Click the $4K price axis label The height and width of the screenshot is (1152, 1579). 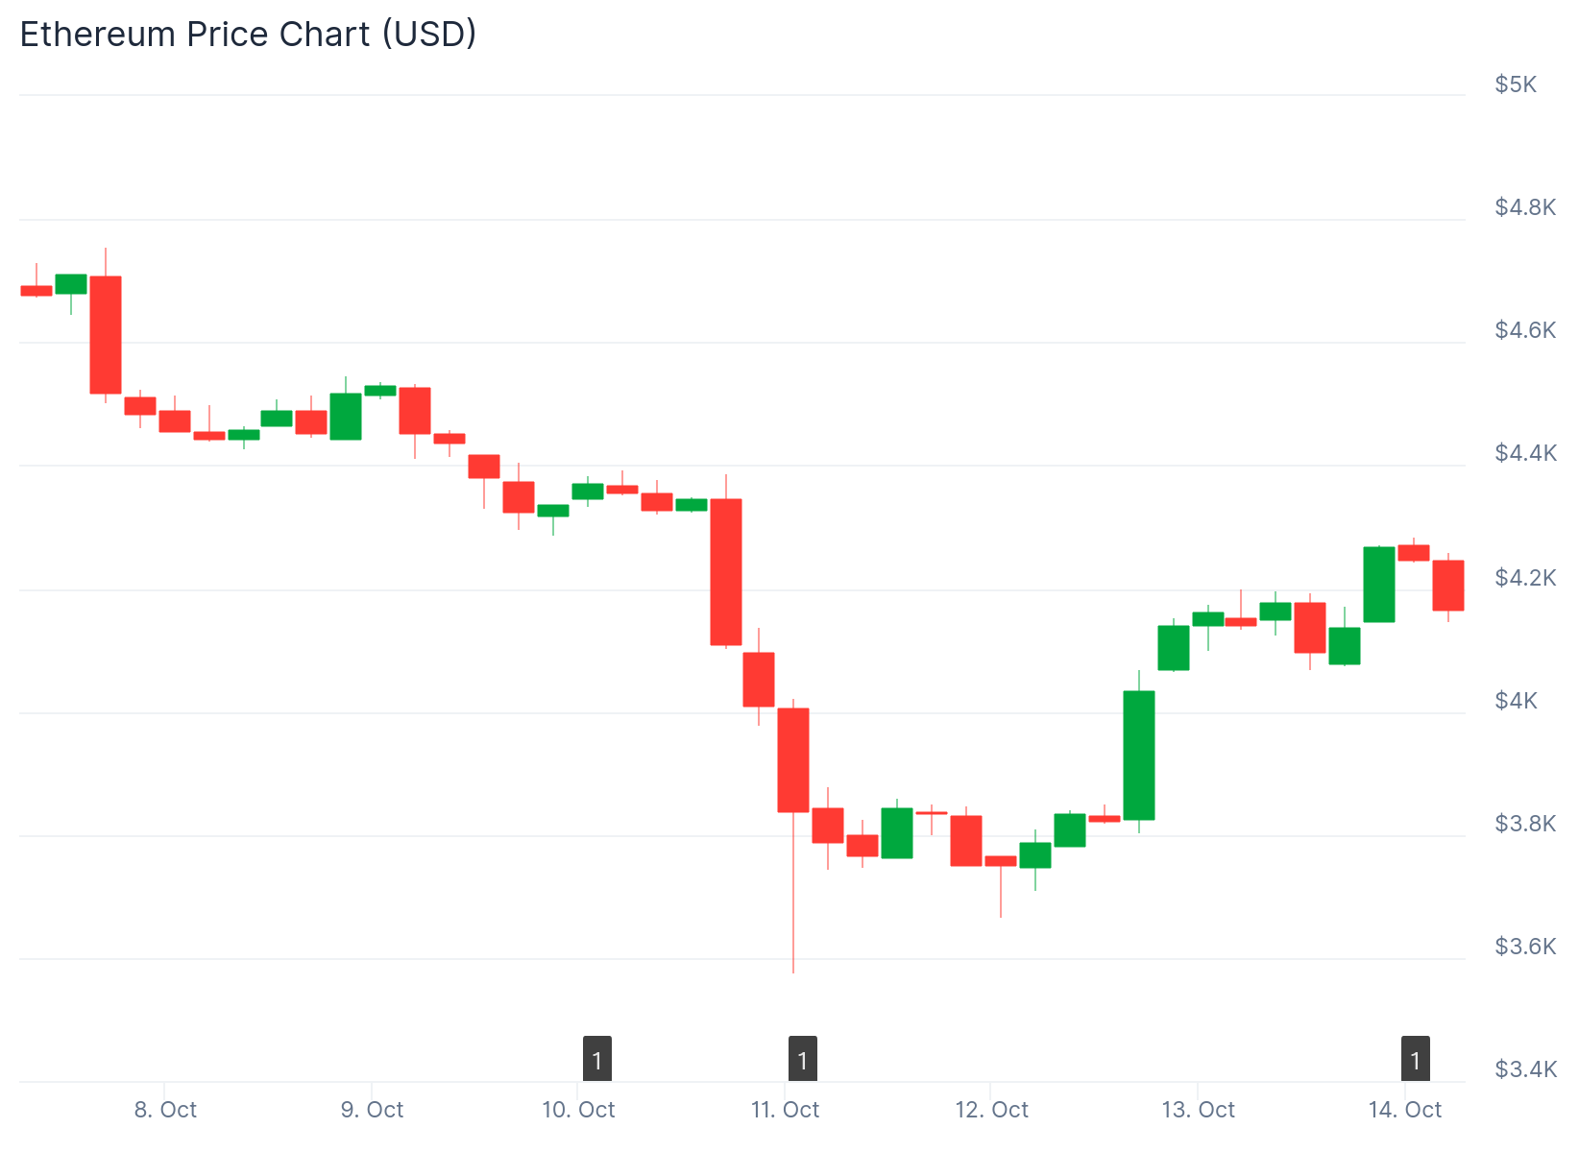pyautogui.click(x=1516, y=701)
